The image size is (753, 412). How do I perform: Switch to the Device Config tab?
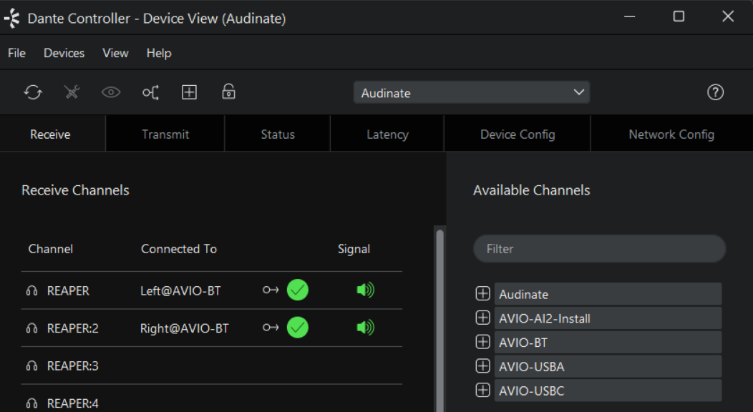[x=518, y=134]
